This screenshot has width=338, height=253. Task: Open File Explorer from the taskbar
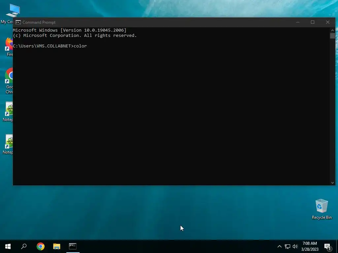coord(57,246)
